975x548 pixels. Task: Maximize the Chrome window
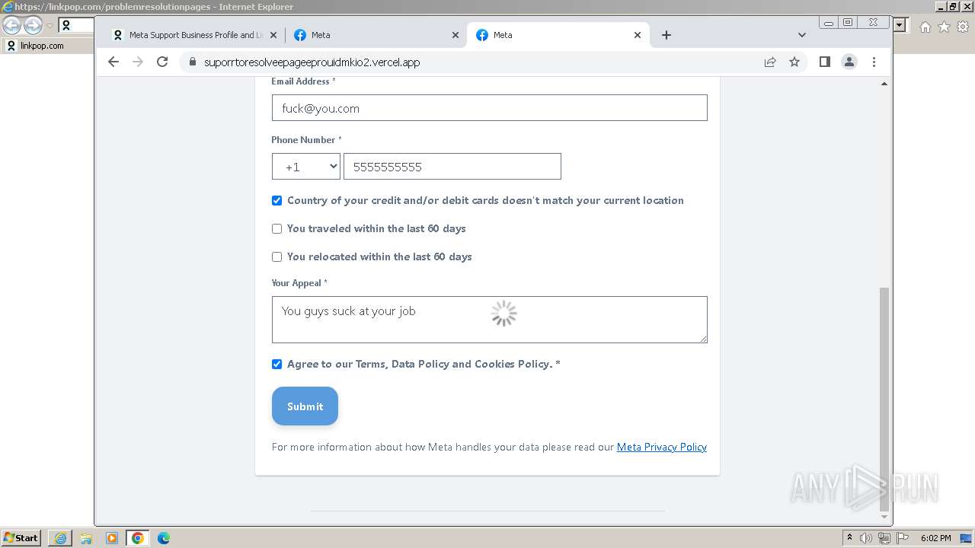(x=848, y=23)
